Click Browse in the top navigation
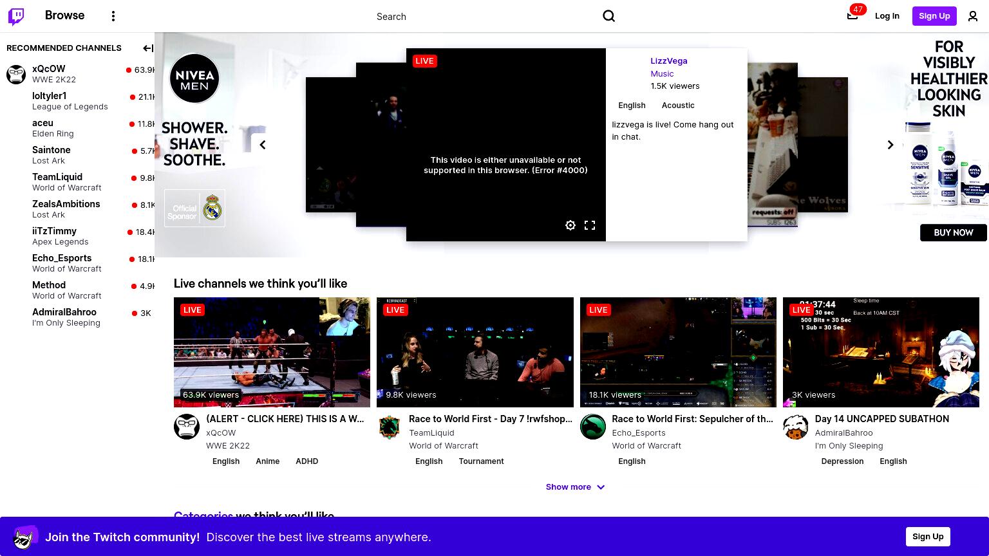The height and width of the screenshot is (556, 989). (64, 15)
